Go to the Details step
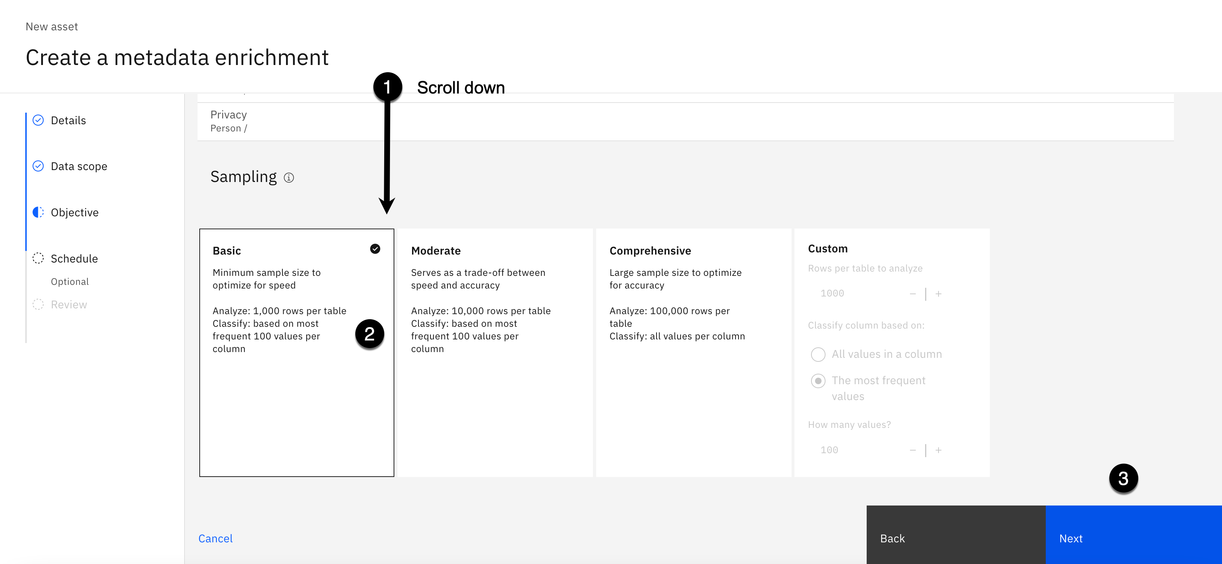 (68, 121)
